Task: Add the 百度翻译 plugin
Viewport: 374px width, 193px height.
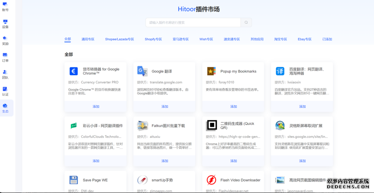Action: (302, 106)
